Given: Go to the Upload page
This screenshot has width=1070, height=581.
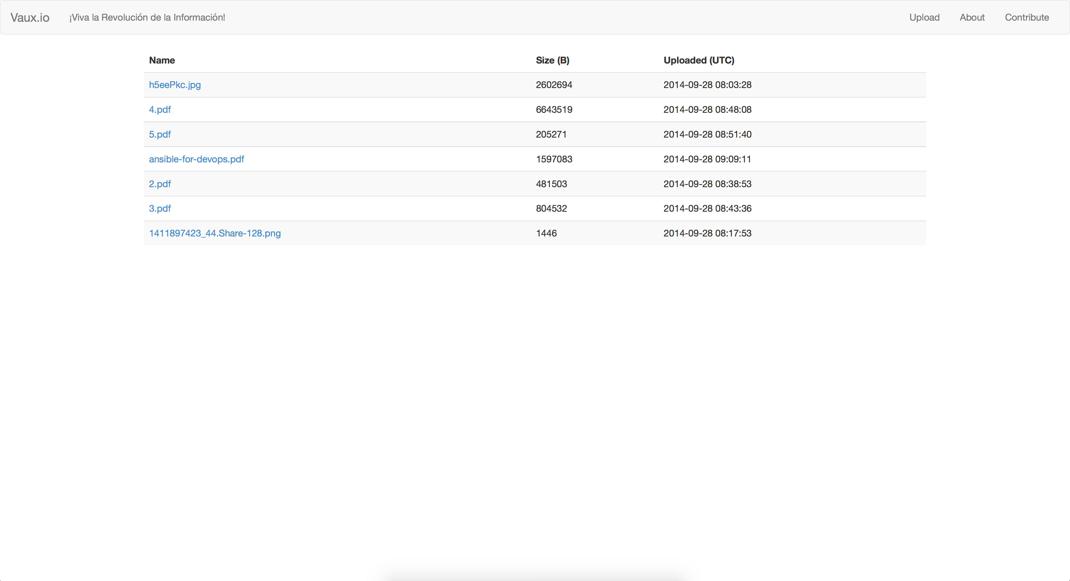Looking at the screenshot, I should pos(924,18).
